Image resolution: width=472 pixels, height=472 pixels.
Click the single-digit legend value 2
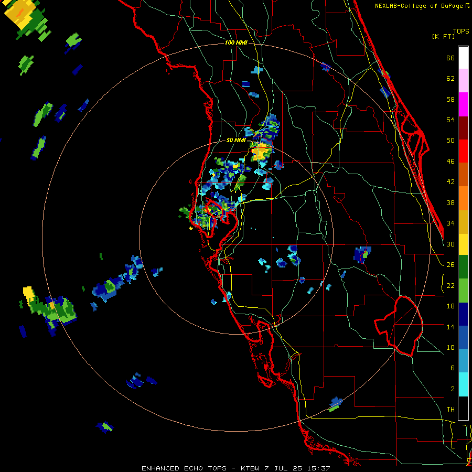[453, 389]
